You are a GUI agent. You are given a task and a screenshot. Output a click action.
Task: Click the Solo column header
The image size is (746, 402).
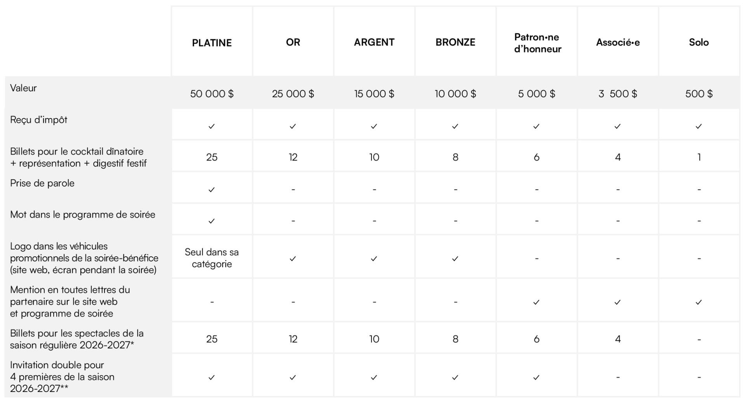[x=699, y=42]
